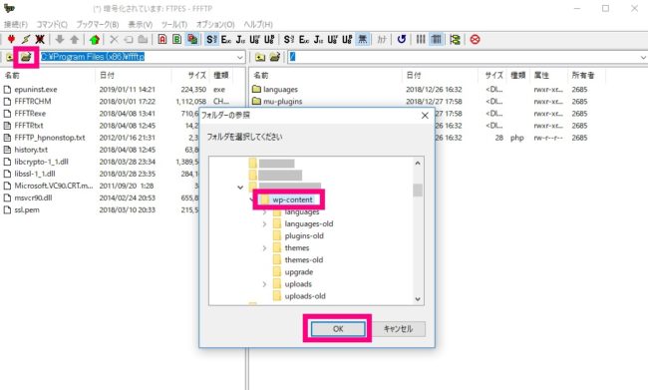
Task: Click remote pane parent folder icon
Action: coord(260,57)
